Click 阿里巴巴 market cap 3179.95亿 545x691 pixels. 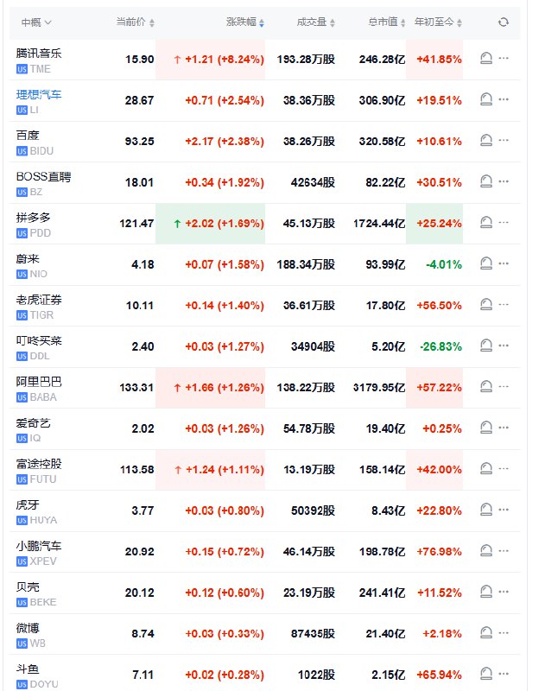click(379, 388)
